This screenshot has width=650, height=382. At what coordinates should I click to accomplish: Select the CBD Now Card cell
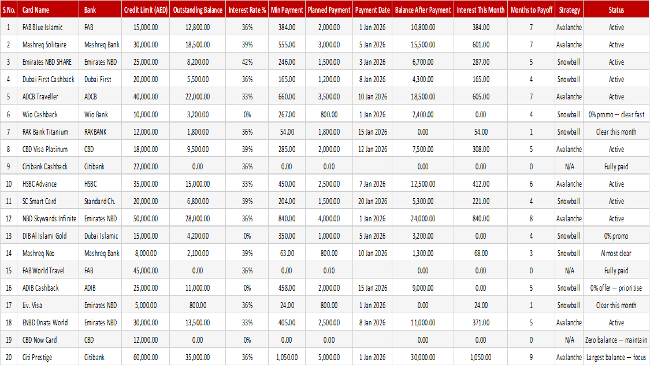pyautogui.click(x=48, y=340)
